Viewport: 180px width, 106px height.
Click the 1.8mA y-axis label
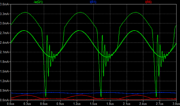pyautogui.click(x=4, y=62)
